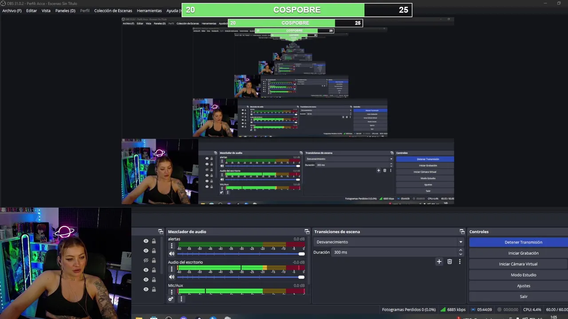Open the Paneles (D) menu

click(x=65, y=11)
